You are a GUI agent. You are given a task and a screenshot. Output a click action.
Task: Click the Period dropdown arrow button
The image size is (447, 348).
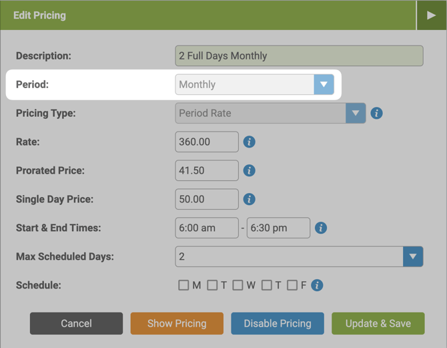(324, 85)
